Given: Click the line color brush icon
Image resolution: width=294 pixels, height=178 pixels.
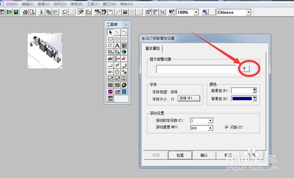Looking at the screenshot, I should coord(104,12).
